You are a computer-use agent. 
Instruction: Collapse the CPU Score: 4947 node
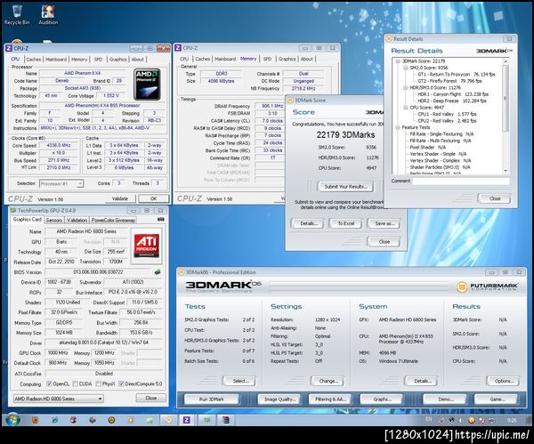pos(405,108)
